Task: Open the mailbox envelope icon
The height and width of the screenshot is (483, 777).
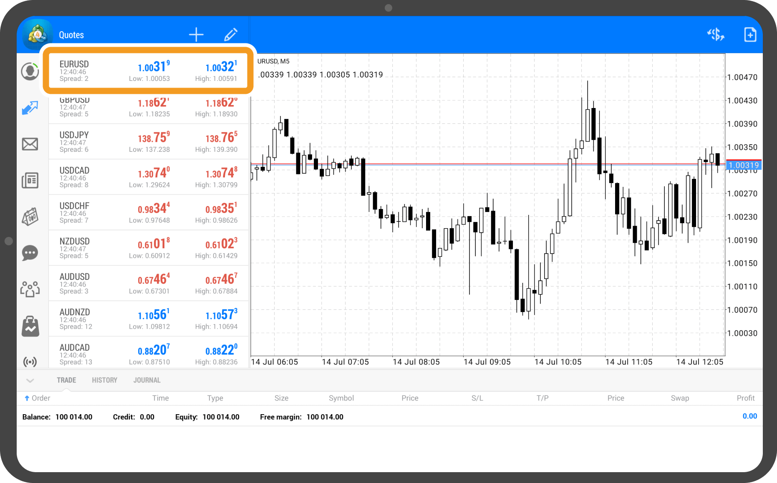Action: point(30,144)
